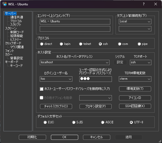Click the empty comment field

click(75, 29)
